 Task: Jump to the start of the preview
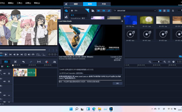coord(10,54)
